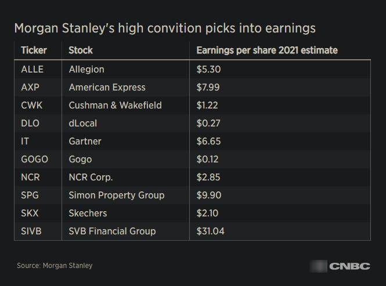The image size is (386, 286).
Task: Click the Source: Morgan Stanley text
Action: (x=55, y=266)
